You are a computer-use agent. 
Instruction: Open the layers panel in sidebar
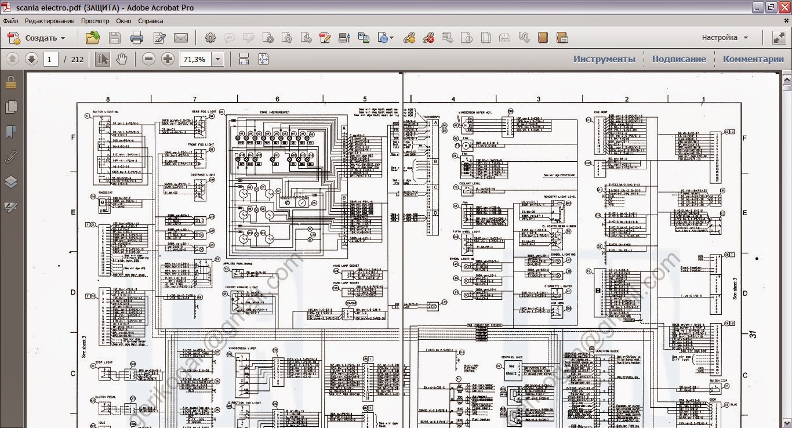point(10,182)
